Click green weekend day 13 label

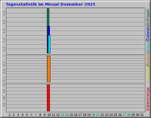click(62, 115)
